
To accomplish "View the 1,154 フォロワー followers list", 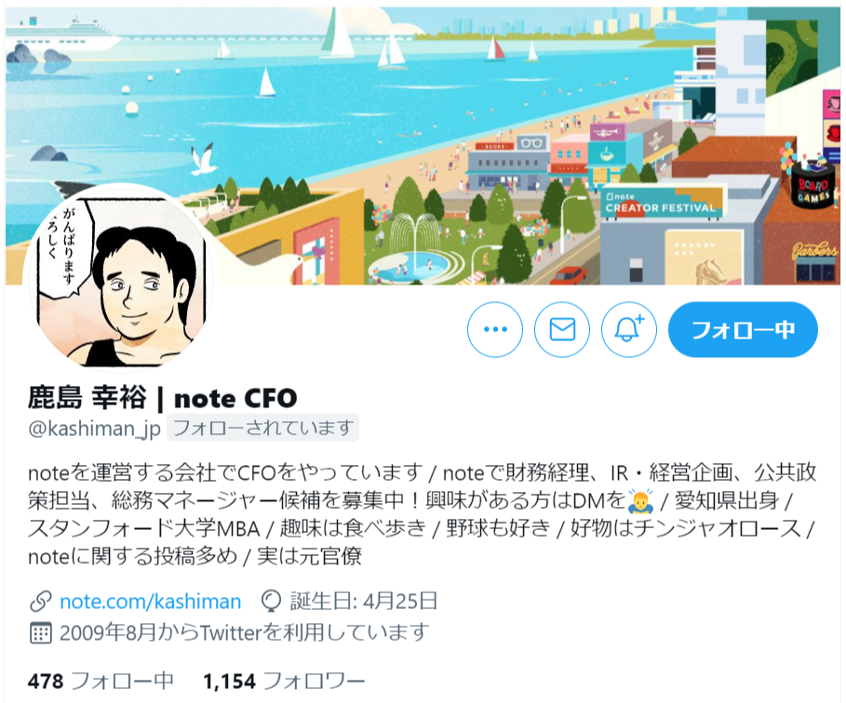I will (x=284, y=681).
